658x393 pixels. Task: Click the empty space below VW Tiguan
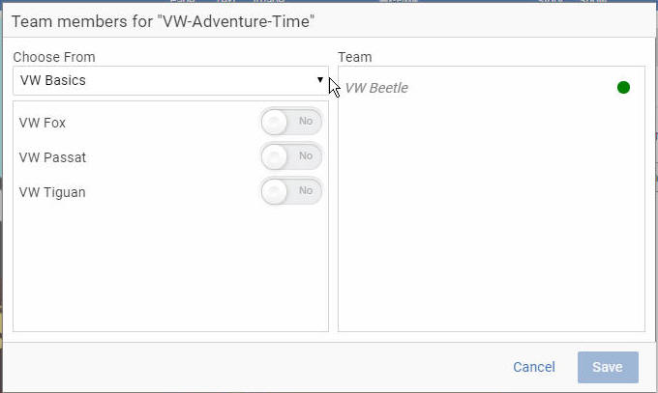[x=171, y=268]
